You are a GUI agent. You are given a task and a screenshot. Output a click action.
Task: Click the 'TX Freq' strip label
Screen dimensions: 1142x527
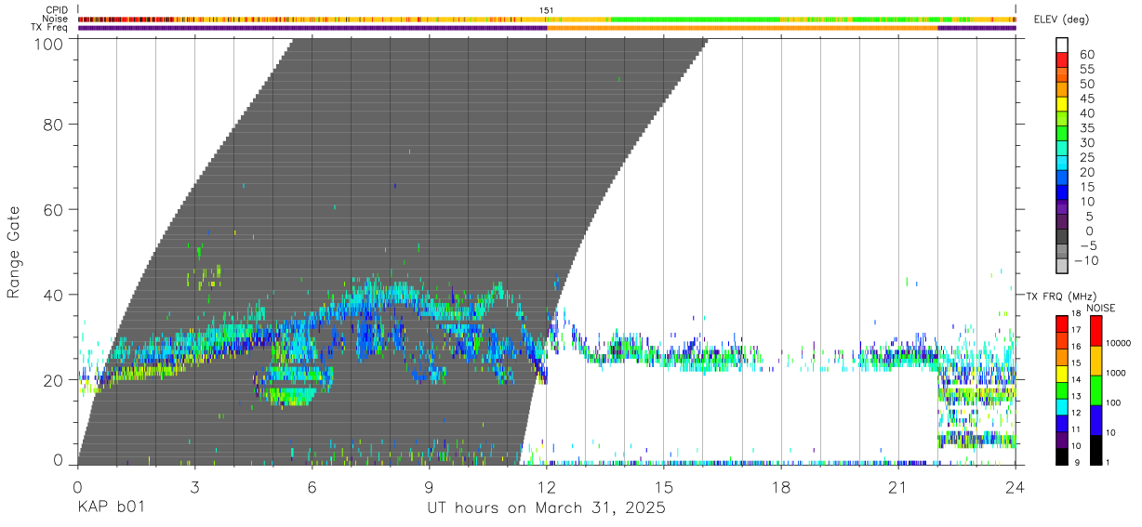tap(49, 28)
